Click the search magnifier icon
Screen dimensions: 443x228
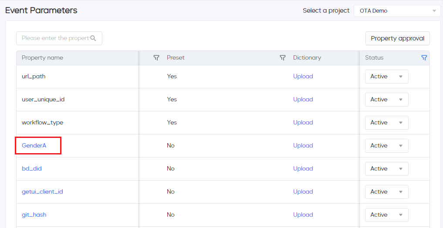(x=93, y=38)
